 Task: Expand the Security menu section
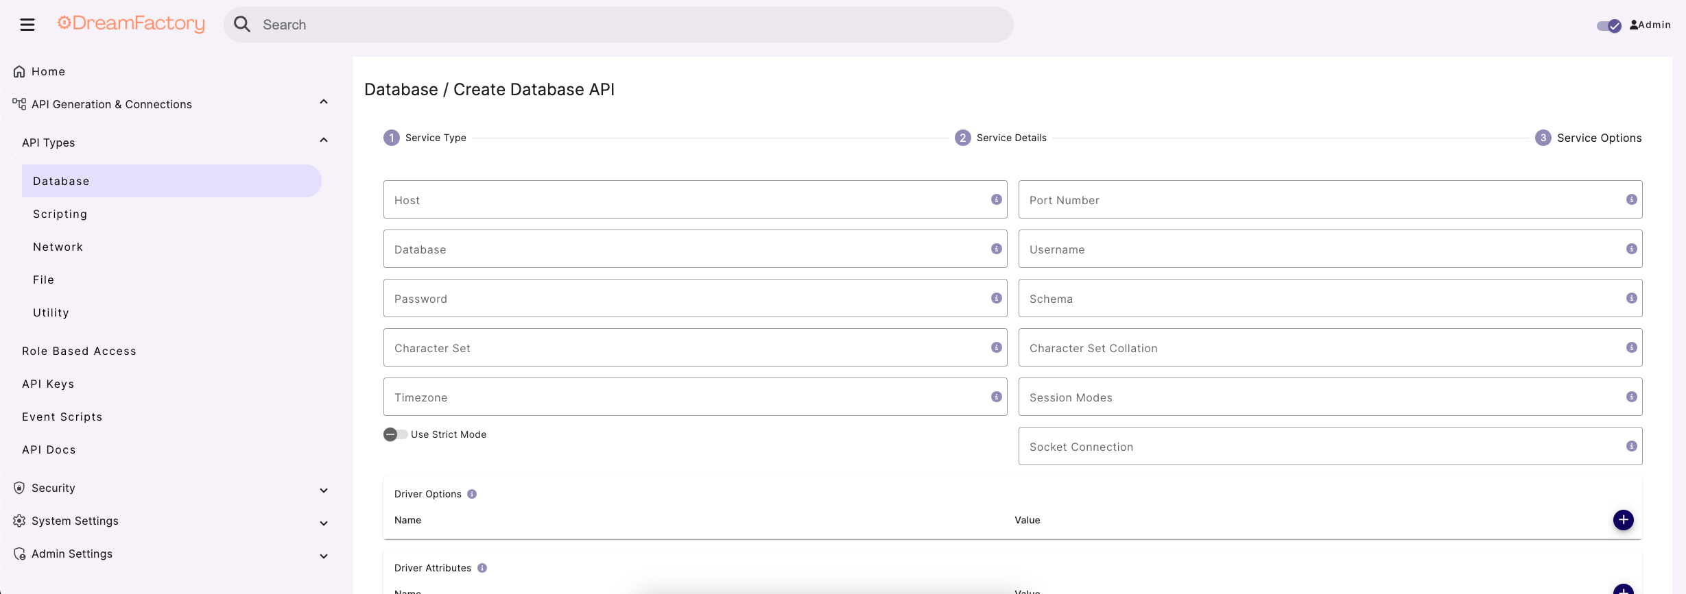click(x=324, y=490)
